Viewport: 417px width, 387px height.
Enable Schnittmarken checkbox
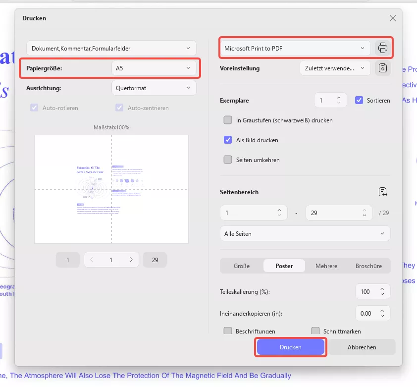(x=315, y=331)
